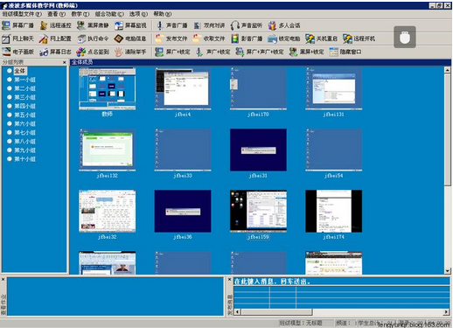Start 声音监听 audio monitoring headphones
This screenshot has height=328, width=453.
[x=247, y=25]
